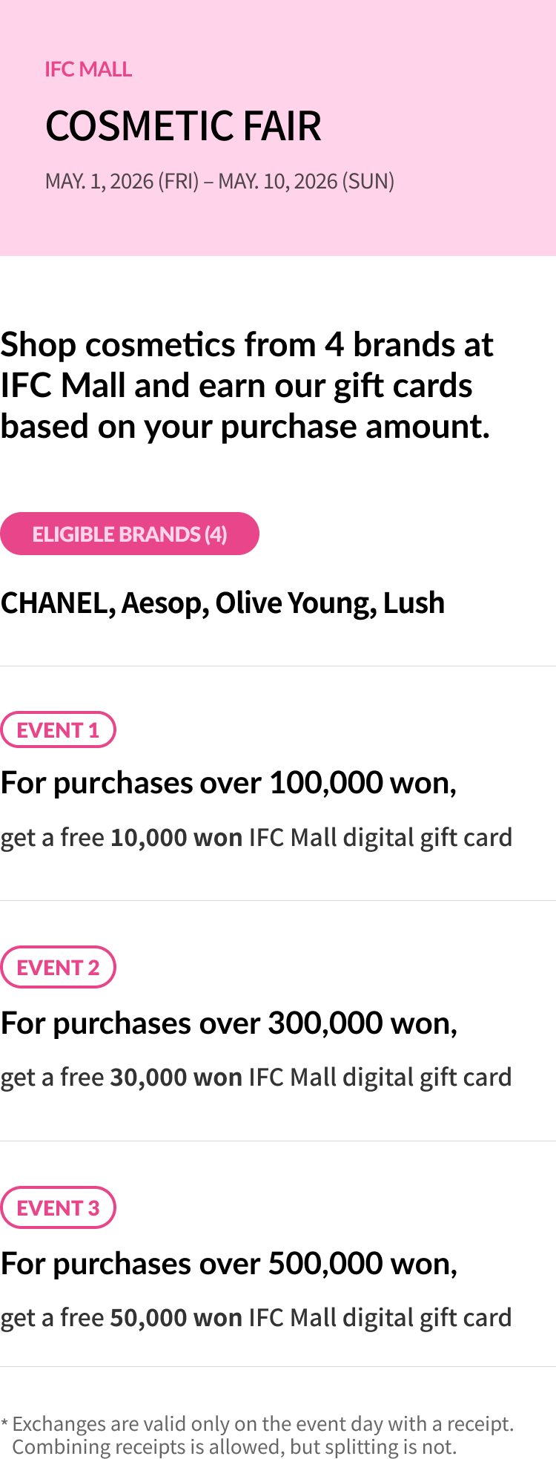
Task: Click the EVENT 2 badge
Action: tap(58, 968)
